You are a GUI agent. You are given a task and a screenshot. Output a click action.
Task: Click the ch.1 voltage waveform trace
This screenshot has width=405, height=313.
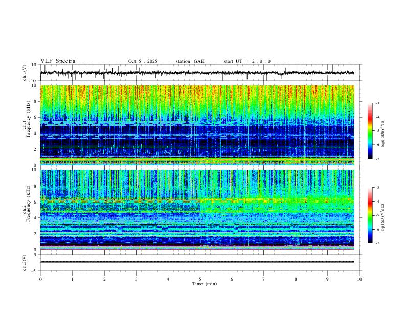(x=197, y=73)
